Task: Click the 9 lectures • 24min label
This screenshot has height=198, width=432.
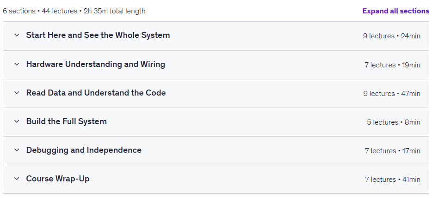Action: point(391,36)
